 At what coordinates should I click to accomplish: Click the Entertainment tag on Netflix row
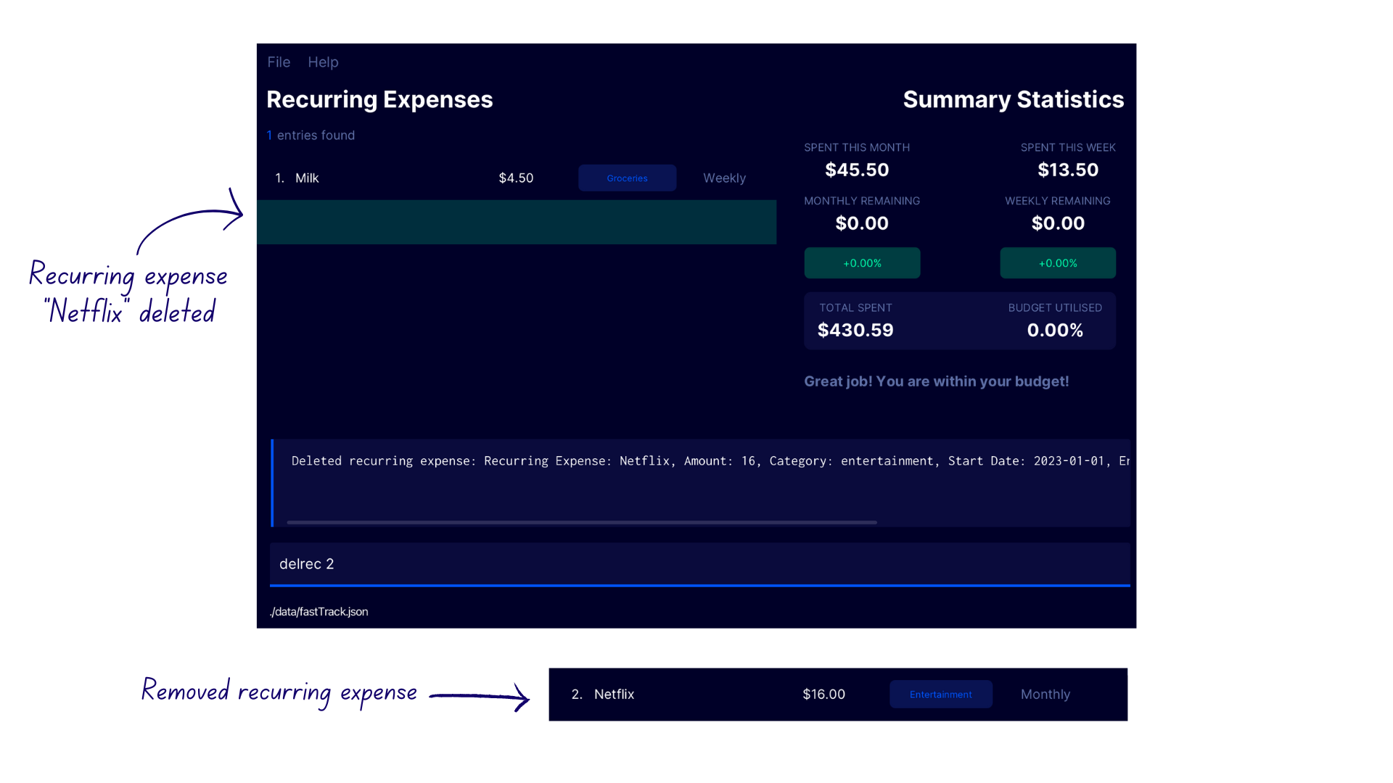click(941, 695)
